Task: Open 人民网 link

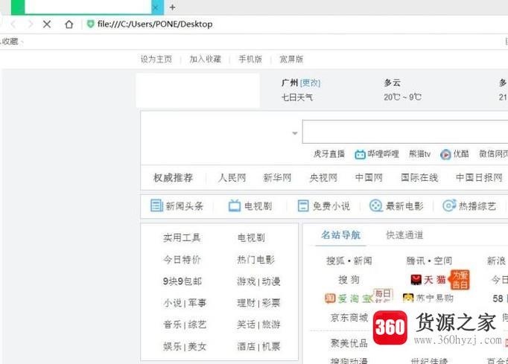Action: (232, 178)
